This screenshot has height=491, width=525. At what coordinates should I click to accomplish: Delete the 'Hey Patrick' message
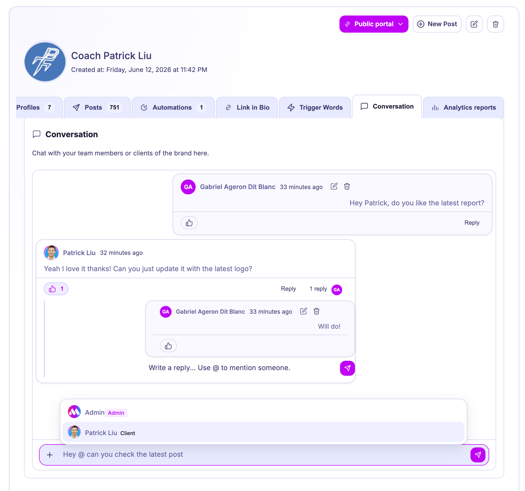click(347, 186)
